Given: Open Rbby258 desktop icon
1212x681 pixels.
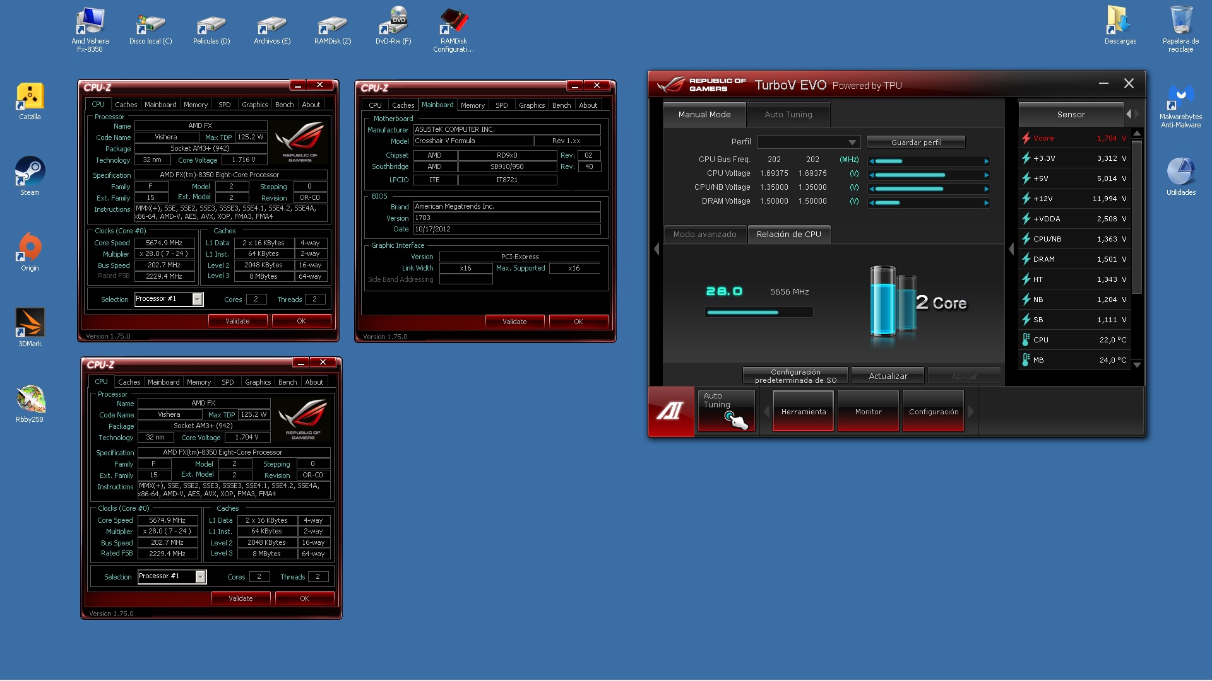Looking at the screenshot, I should click(30, 404).
